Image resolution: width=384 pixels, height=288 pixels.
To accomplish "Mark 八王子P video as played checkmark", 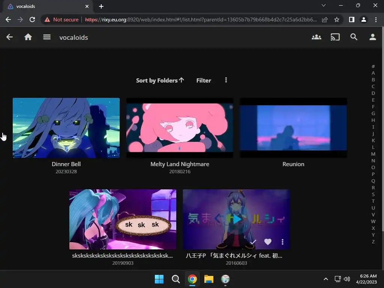I will pos(253,242).
